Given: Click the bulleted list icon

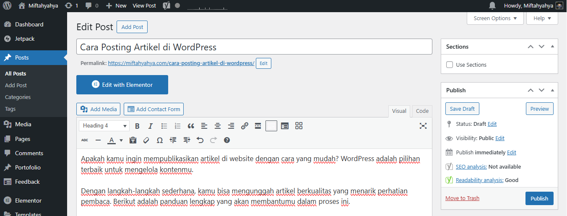Looking at the screenshot, I should pos(164,126).
